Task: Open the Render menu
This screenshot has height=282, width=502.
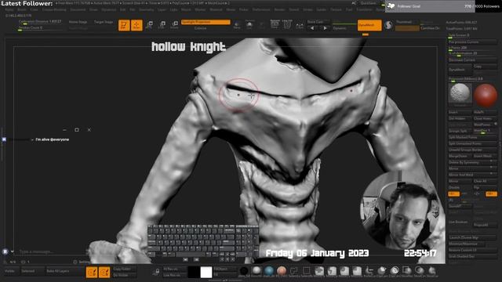Action: (x=279, y=10)
